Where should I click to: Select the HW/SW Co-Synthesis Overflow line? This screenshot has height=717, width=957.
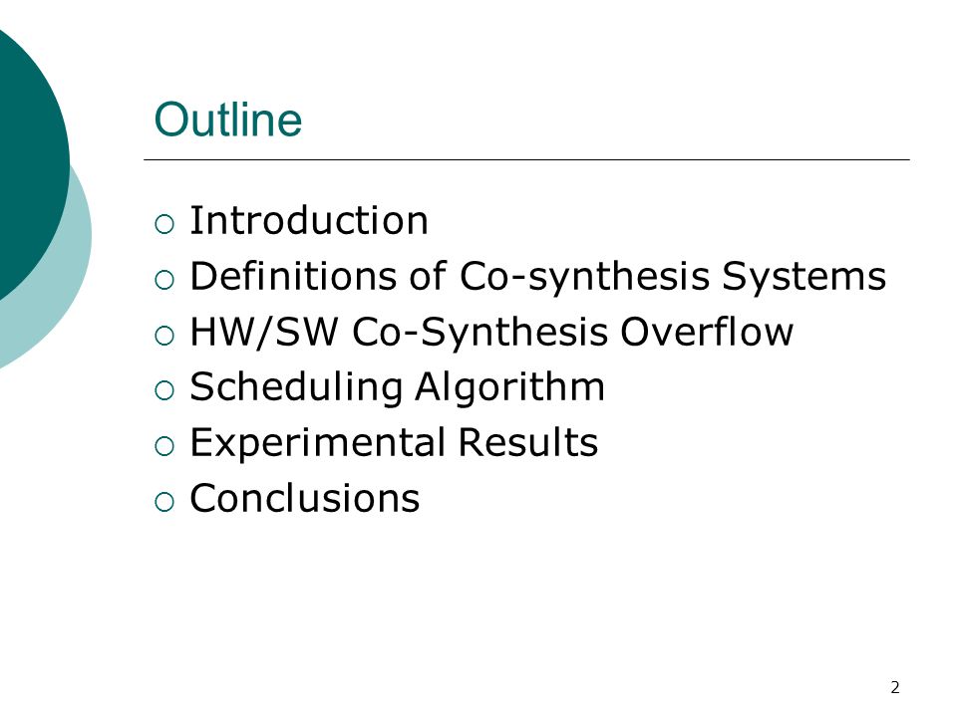click(491, 333)
